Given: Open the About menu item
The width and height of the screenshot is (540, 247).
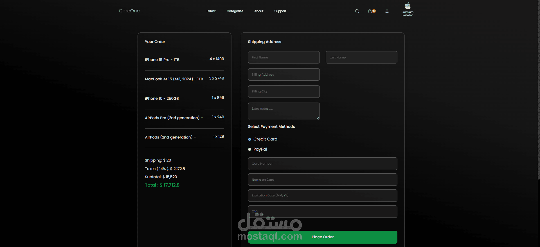Looking at the screenshot, I should [x=259, y=11].
